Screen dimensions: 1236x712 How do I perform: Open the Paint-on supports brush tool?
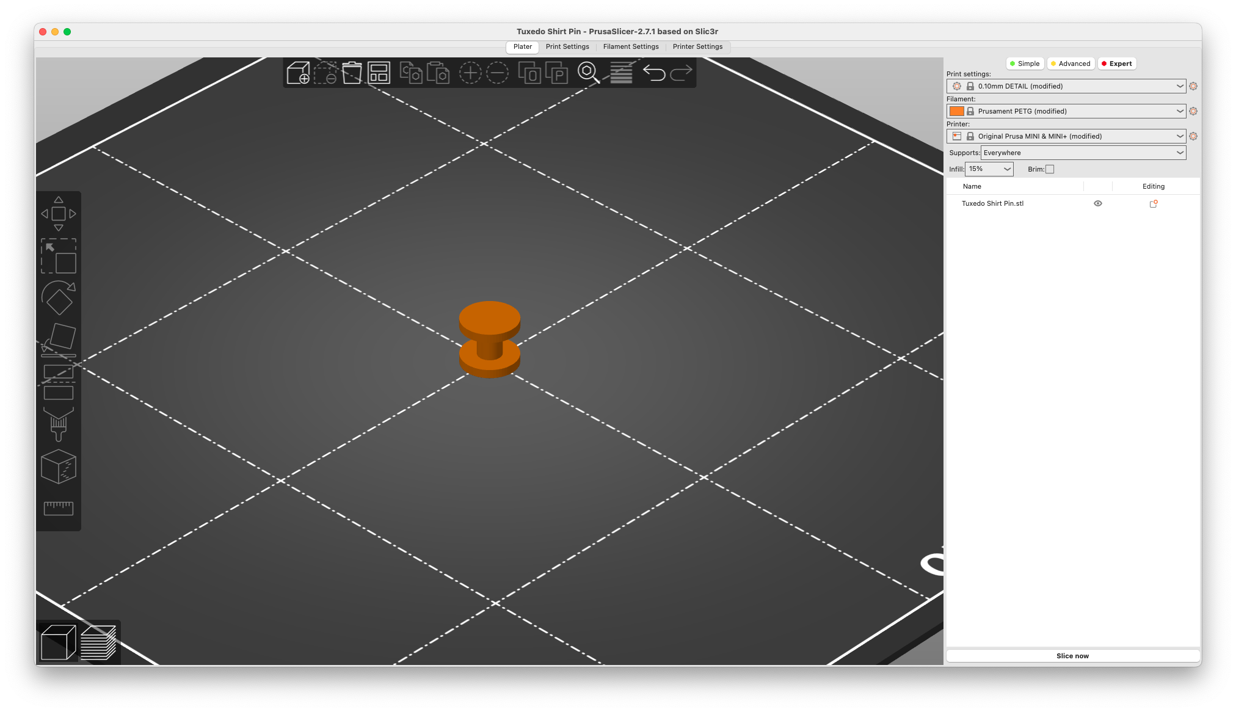tap(59, 424)
